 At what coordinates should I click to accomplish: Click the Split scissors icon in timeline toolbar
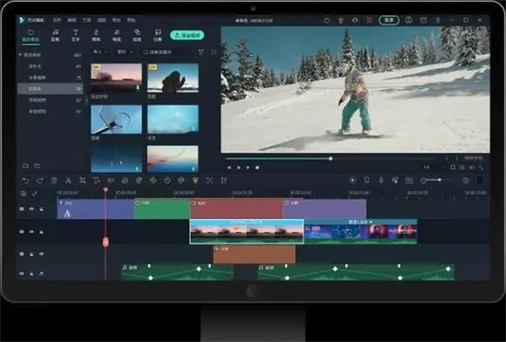pyautogui.click(x=68, y=179)
